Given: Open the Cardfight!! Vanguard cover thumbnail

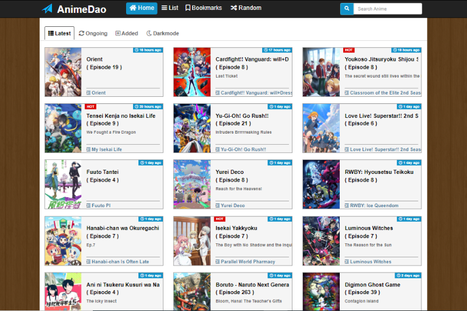Looking at the screenshot, I should click(192, 72).
